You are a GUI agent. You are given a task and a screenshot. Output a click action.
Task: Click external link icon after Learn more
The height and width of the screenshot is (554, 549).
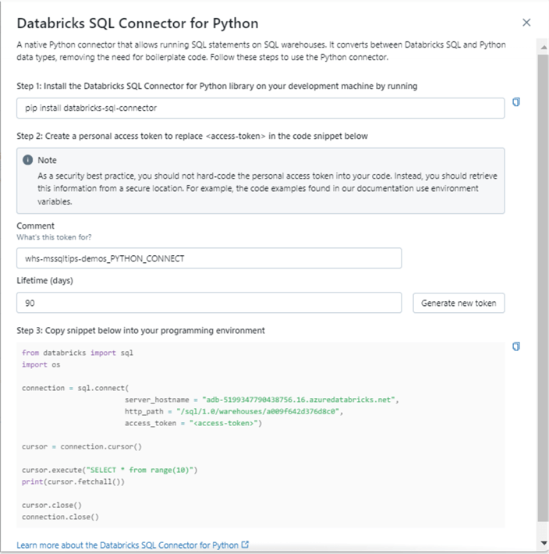coord(246,545)
